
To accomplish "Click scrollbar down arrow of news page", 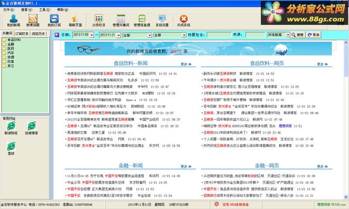I will click(346, 197).
